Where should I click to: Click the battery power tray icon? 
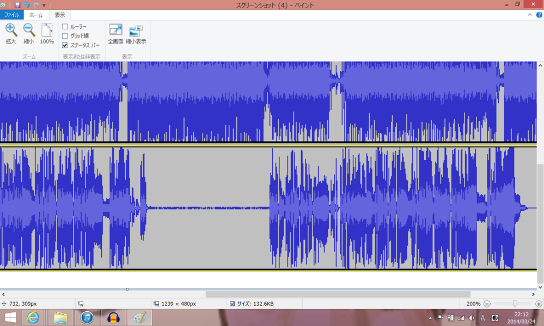[x=451, y=318]
